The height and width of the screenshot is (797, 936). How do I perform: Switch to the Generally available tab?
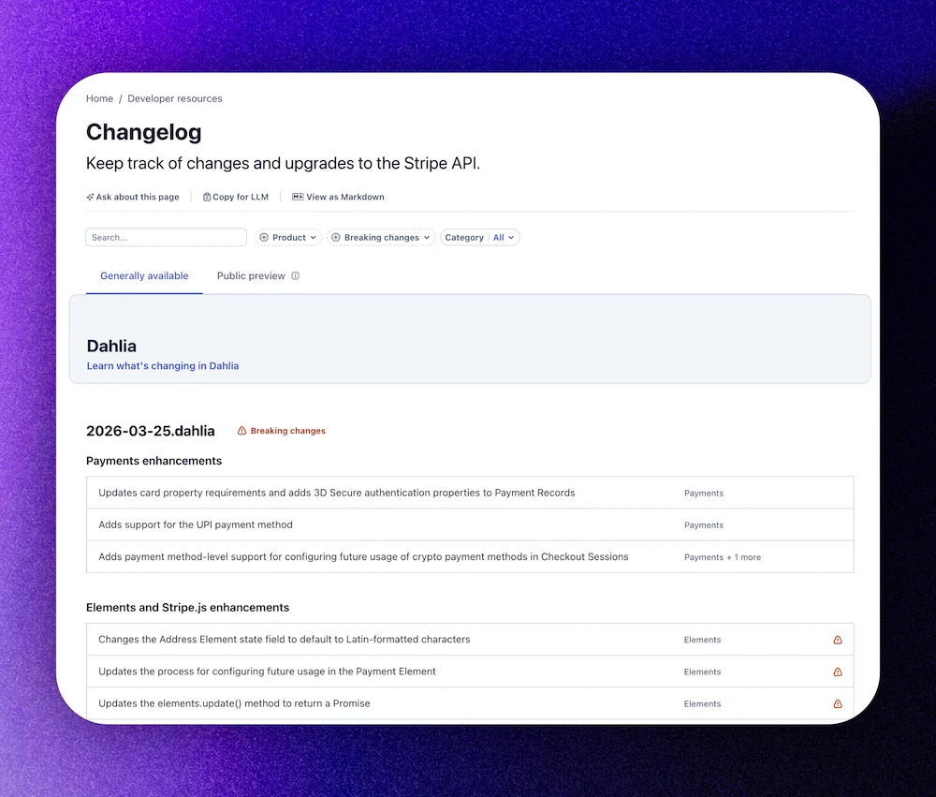point(144,275)
